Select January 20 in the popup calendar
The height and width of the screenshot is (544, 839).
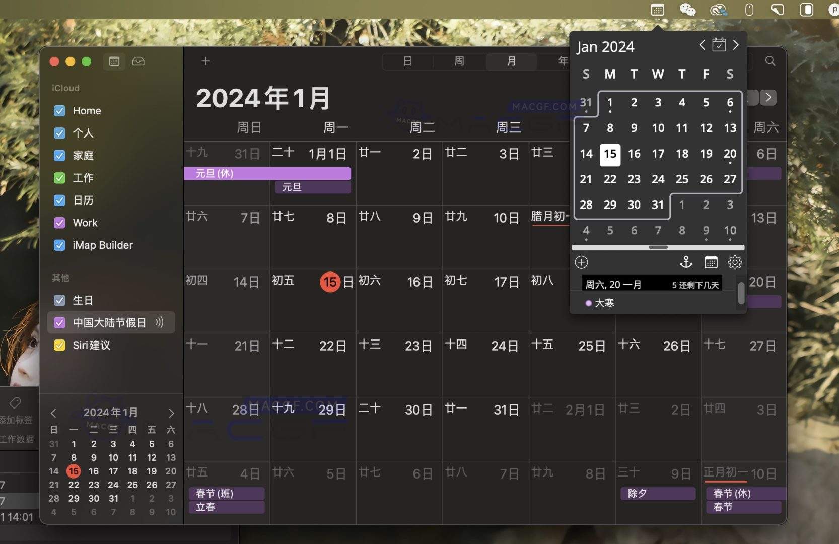pyautogui.click(x=730, y=154)
